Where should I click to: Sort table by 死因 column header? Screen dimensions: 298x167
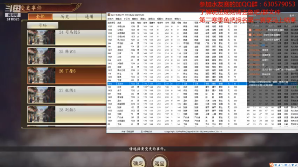(173, 23)
